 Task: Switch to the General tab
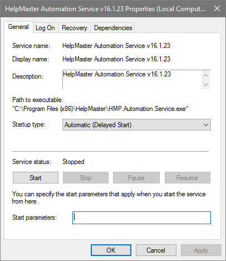(18, 27)
